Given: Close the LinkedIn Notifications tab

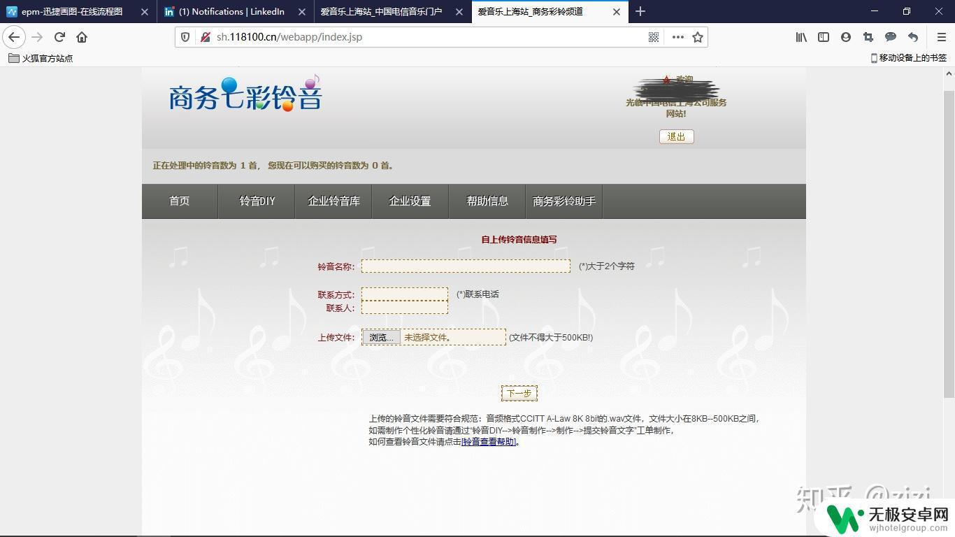Looking at the screenshot, I should 302,12.
